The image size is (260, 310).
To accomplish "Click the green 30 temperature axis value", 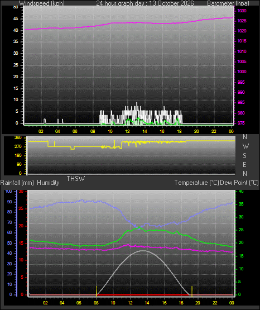I will pyautogui.click(x=241, y=217).
